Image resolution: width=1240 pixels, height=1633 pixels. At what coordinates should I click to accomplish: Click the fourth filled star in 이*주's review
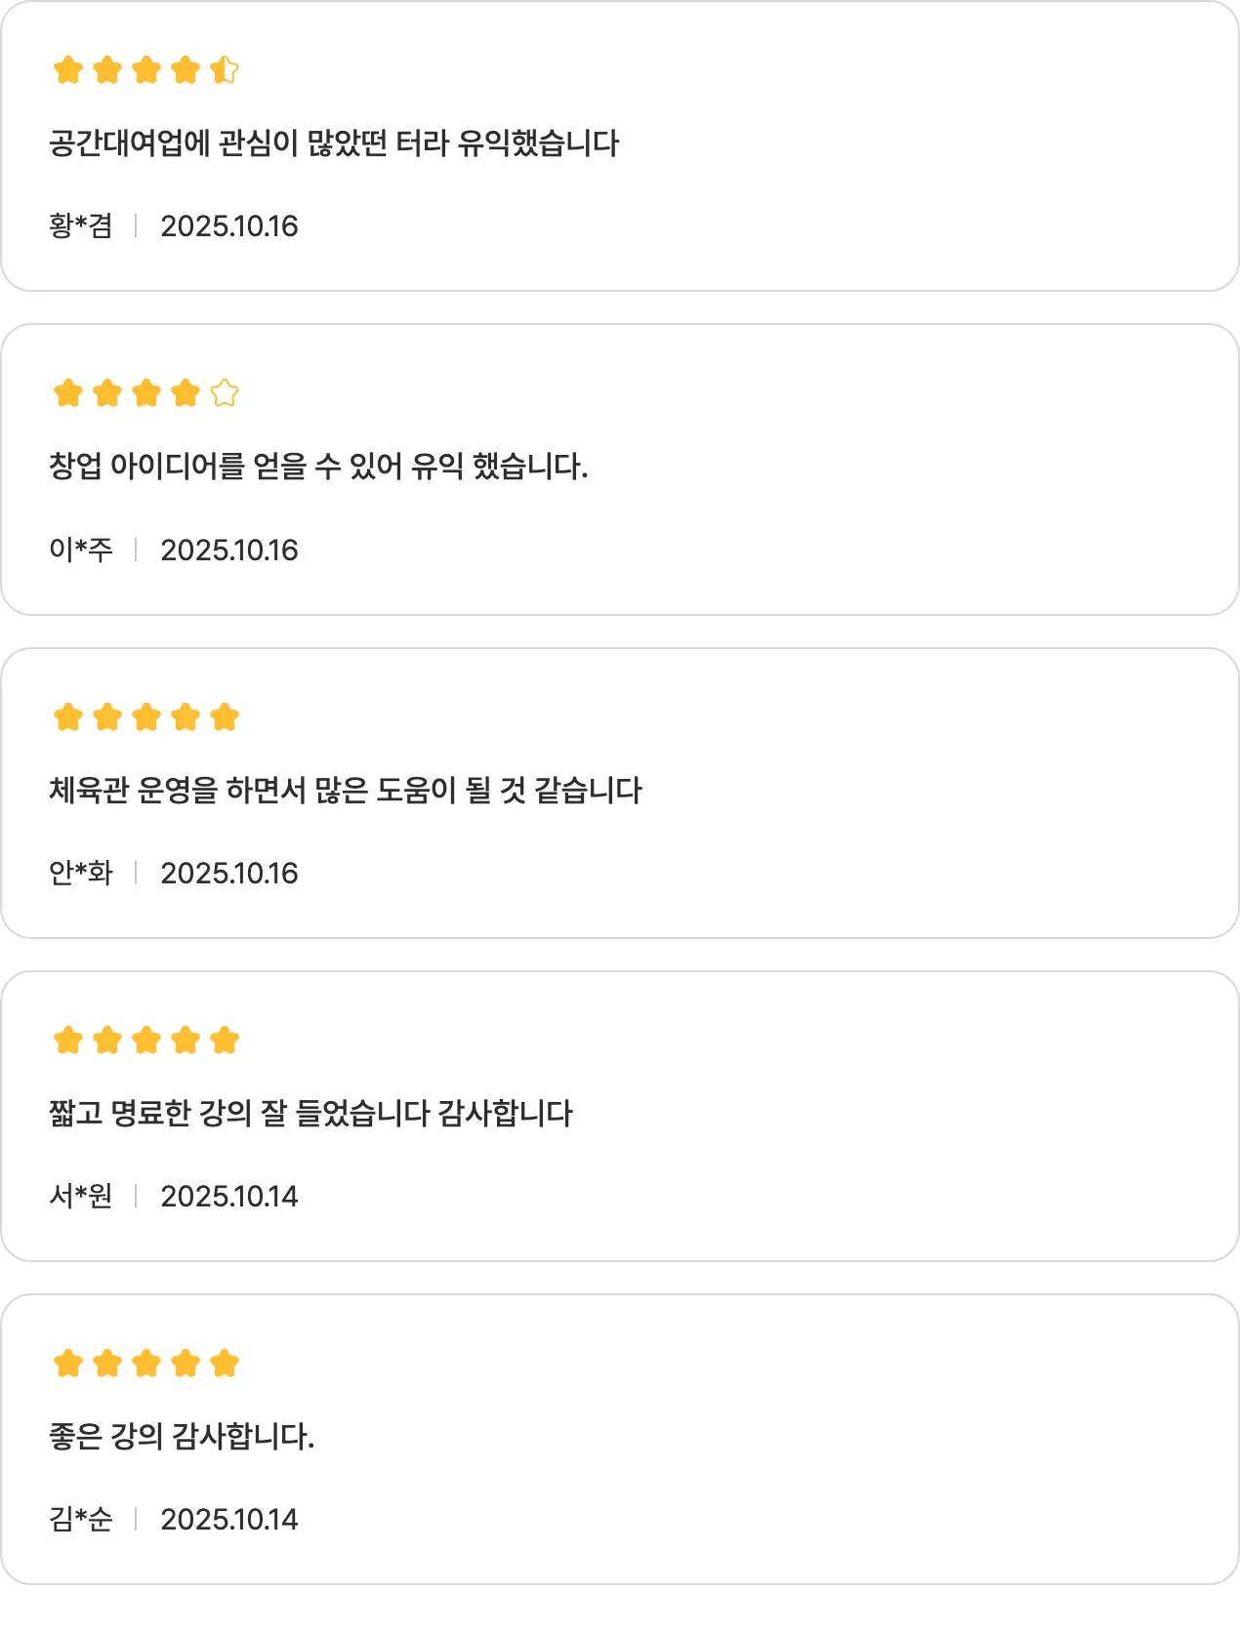(x=186, y=393)
